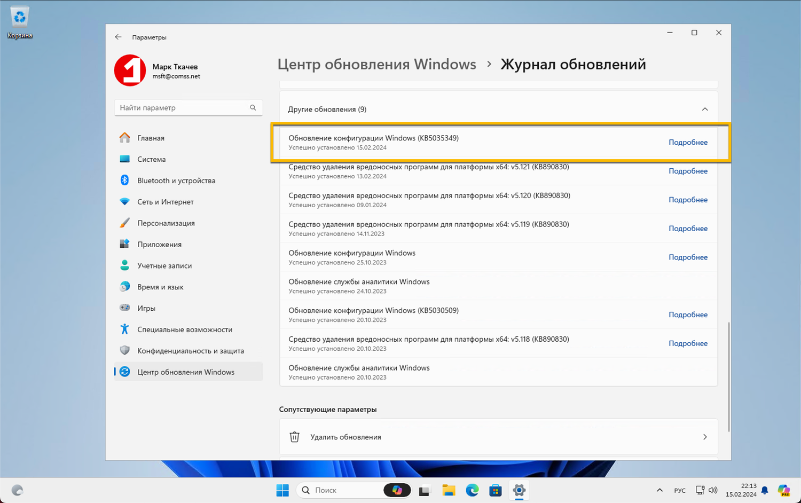The image size is (801, 503).
Task: Collapse the Другие обновления (9) section
Action: [x=705, y=109]
